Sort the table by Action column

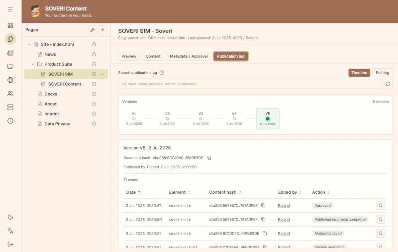tap(321, 192)
